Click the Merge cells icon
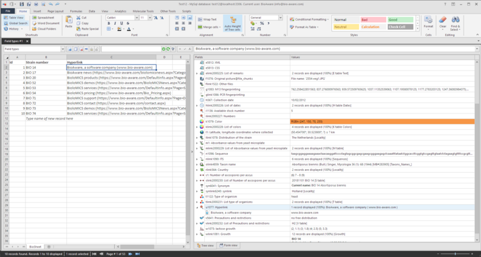Viewport: 481px width, 257px height. point(200,27)
